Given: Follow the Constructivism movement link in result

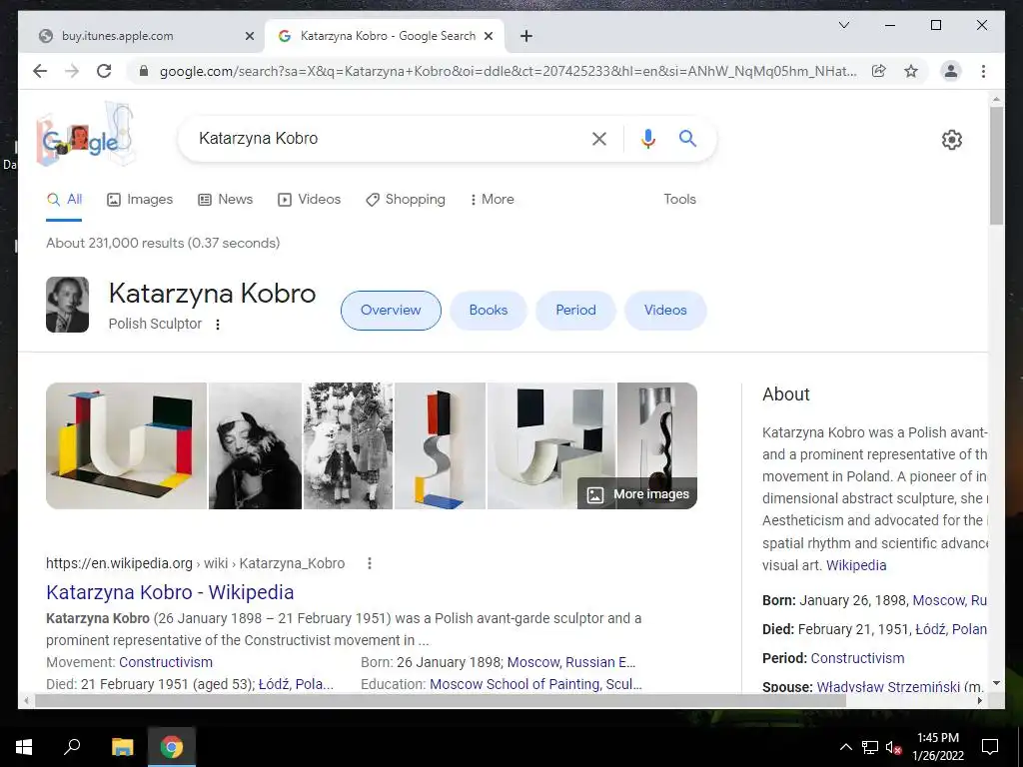Looking at the screenshot, I should [x=166, y=662].
